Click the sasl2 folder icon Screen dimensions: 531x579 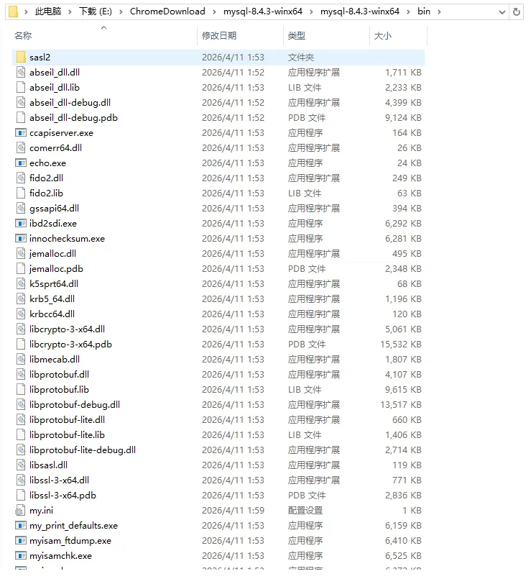(21, 58)
